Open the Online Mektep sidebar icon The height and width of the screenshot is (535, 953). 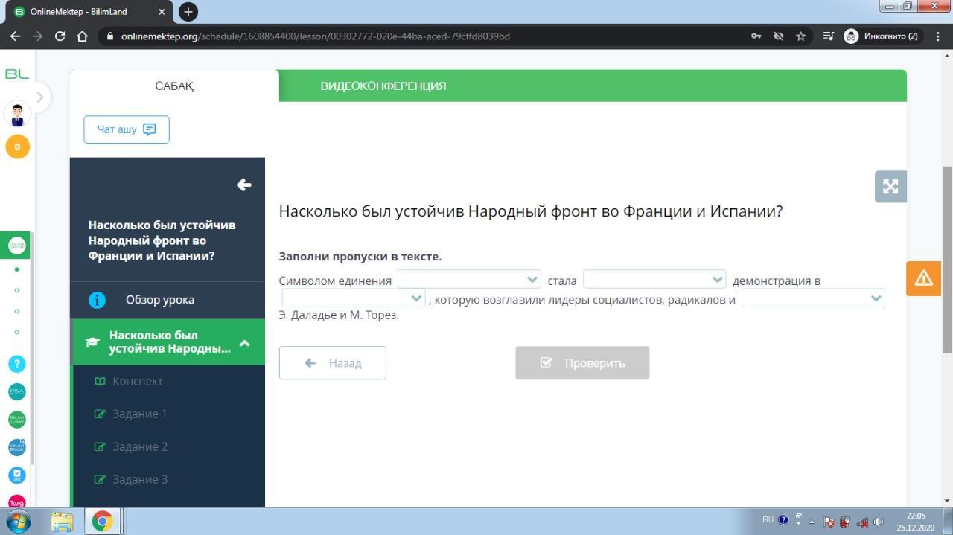16,245
